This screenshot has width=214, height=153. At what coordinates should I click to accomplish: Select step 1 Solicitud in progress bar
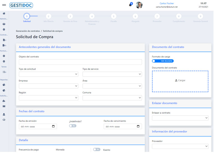[27, 16]
